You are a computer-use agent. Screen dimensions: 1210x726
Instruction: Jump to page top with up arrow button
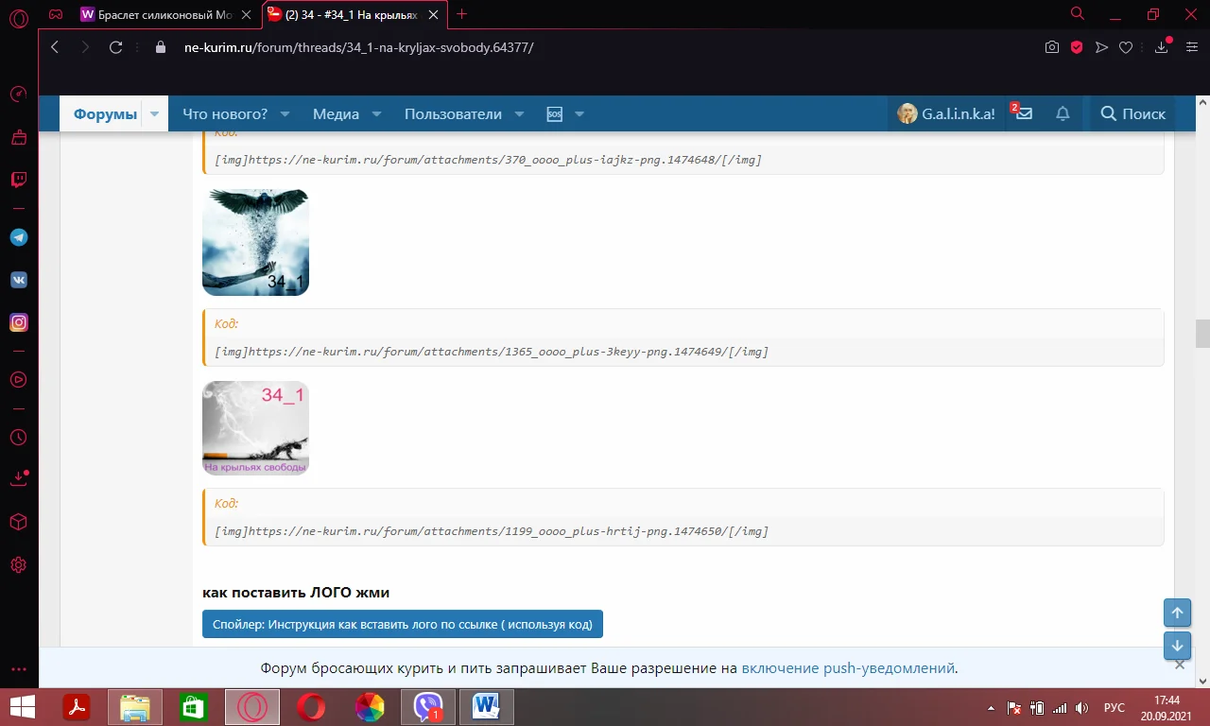pyautogui.click(x=1177, y=613)
